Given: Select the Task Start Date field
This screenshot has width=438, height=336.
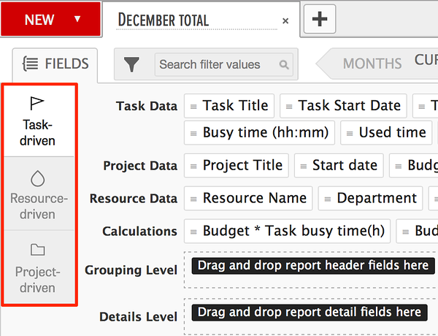Looking at the screenshot, I should (343, 106).
